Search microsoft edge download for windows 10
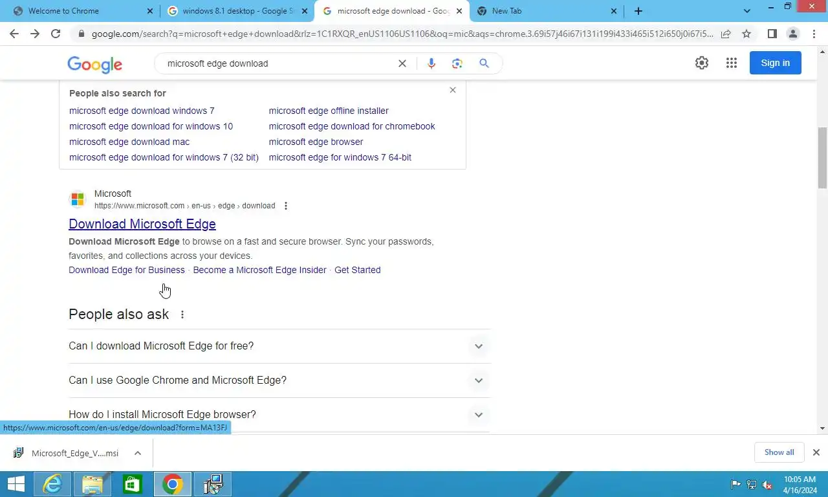828x497 pixels. pos(151,126)
